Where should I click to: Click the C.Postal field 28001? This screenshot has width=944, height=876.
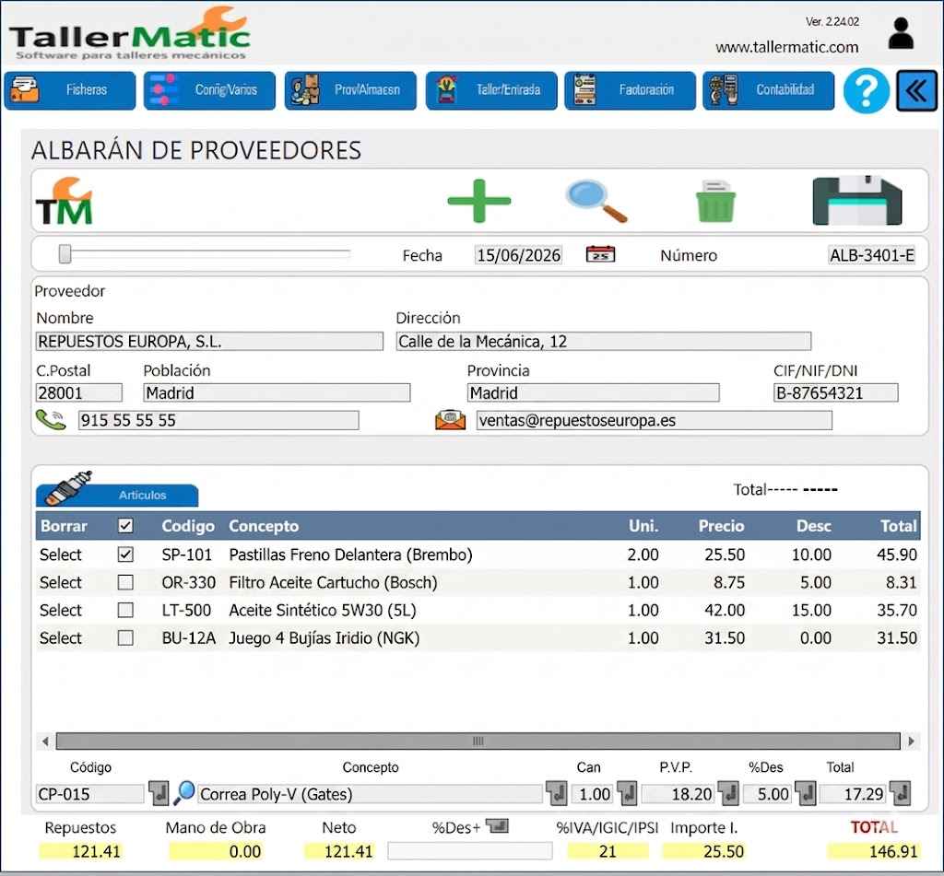(79, 393)
